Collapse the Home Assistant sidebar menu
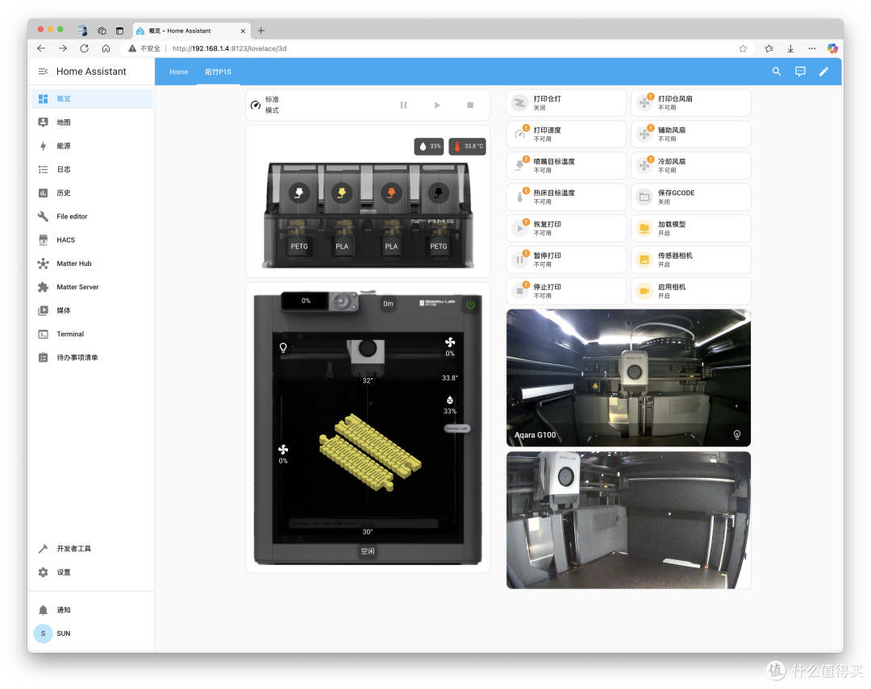Screen dimensions: 871x689 (x=43, y=71)
